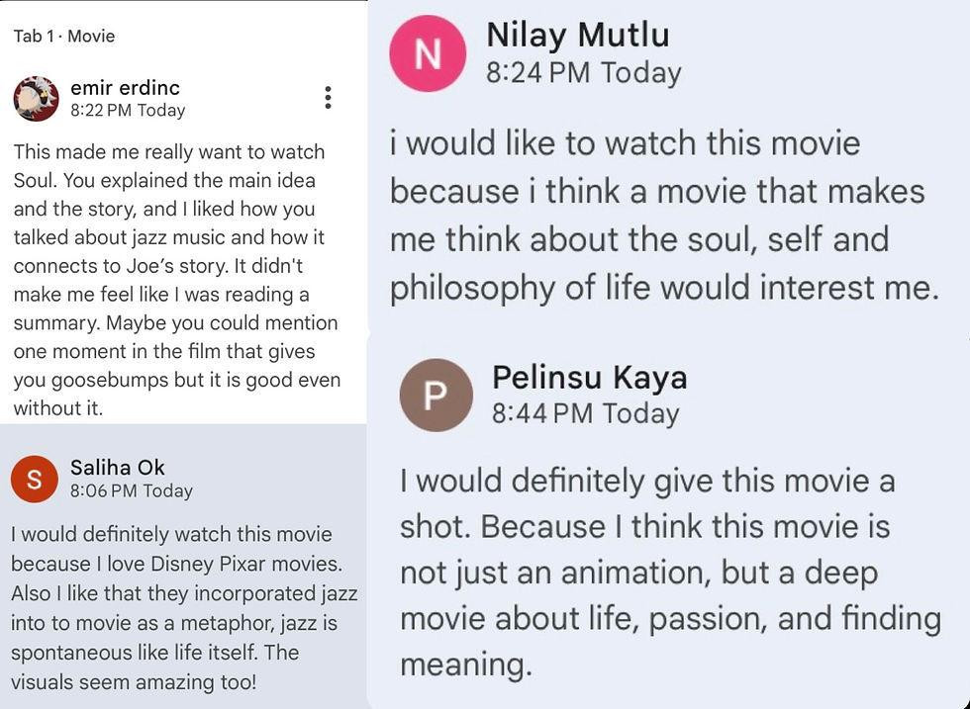Select Nilay Mutlu's comment about philosophy of life
The image size is (970, 709).
[x=661, y=216]
